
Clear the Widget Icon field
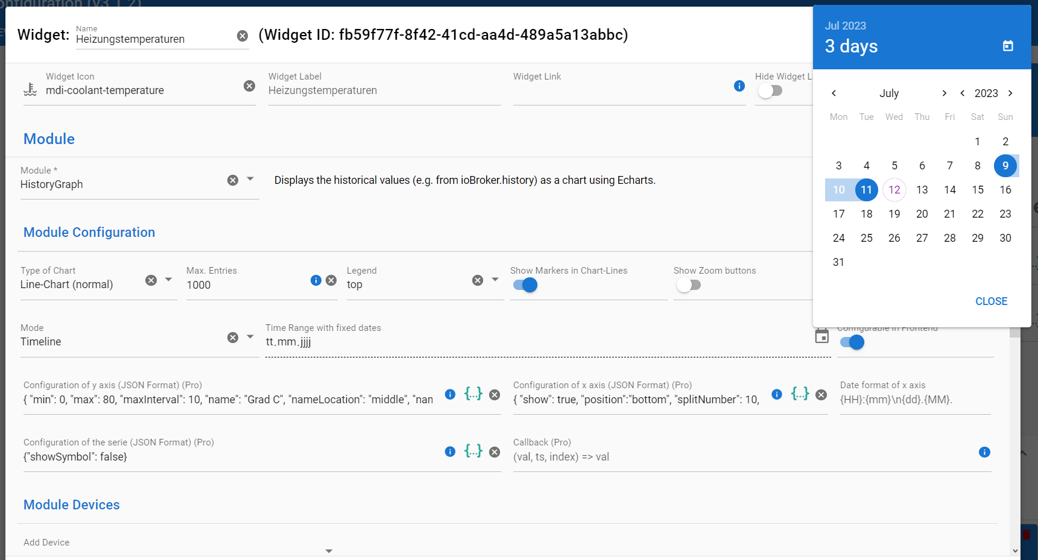(249, 86)
